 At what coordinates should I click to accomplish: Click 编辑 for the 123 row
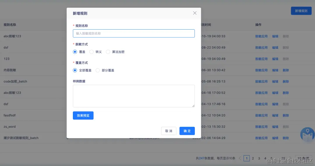point(275,59)
